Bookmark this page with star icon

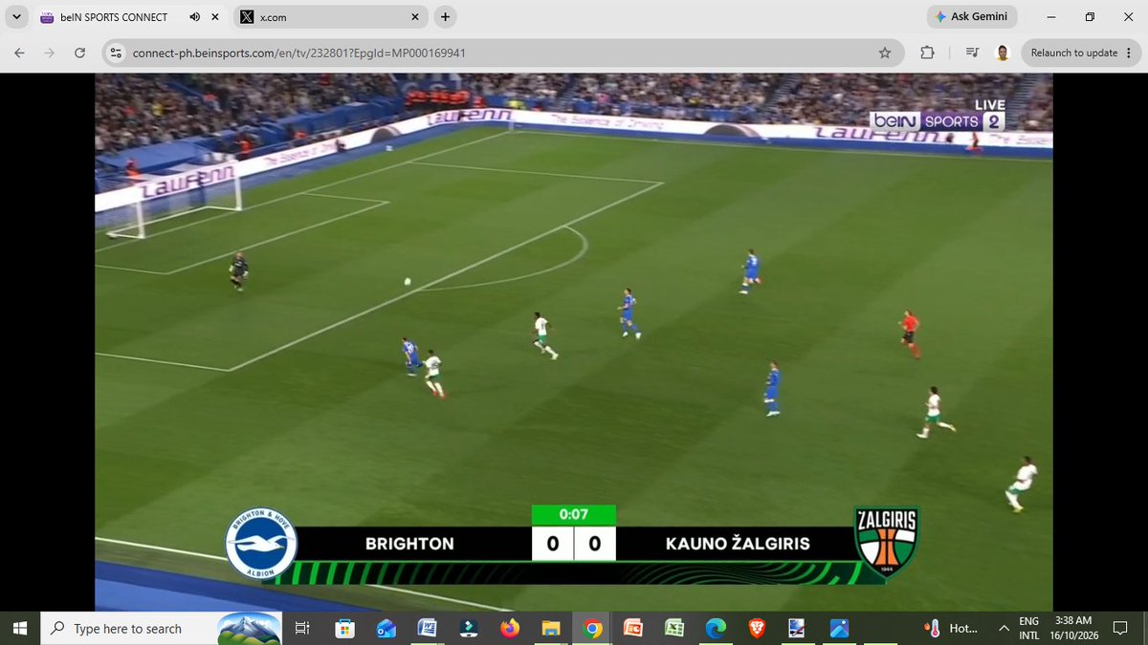[x=885, y=53]
